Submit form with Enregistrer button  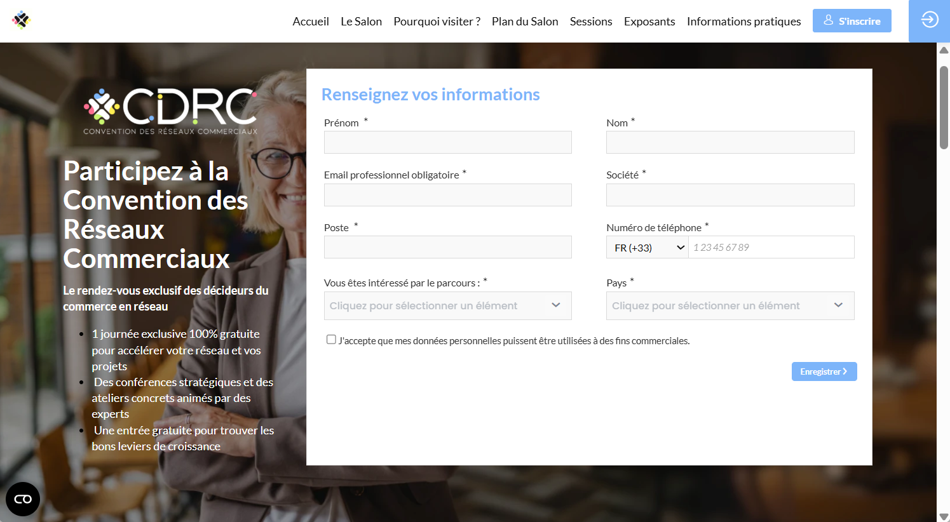click(824, 371)
